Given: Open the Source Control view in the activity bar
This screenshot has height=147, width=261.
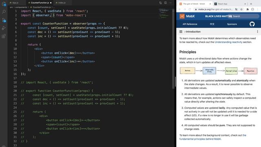Looking at the screenshot, I should point(4,20).
